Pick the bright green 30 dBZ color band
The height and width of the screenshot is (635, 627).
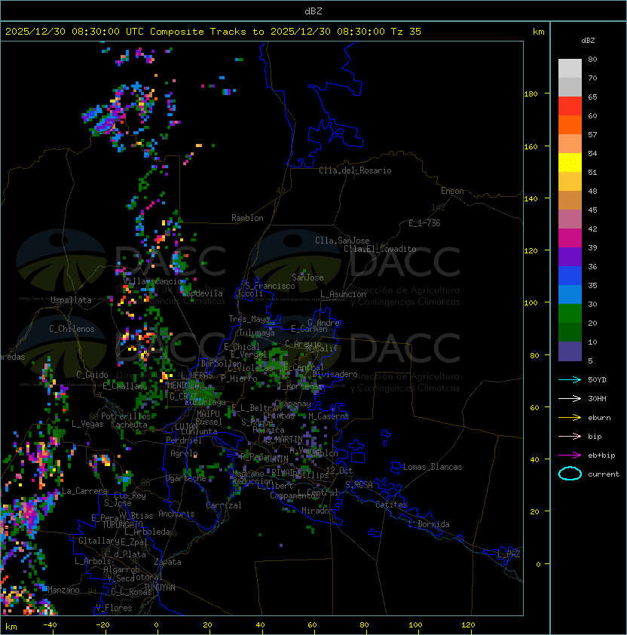pyautogui.click(x=570, y=313)
